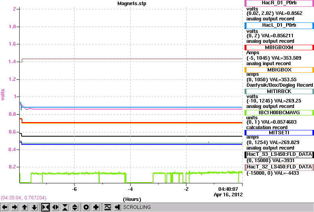Viewport: 314px width, 212px height.
Task: Click the 2 y-axis tick label
Action: click(15, 9)
